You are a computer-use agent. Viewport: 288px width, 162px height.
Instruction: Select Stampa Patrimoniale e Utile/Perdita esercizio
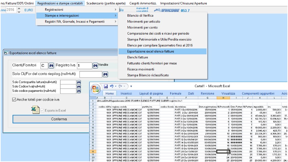(x=163, y=39)
